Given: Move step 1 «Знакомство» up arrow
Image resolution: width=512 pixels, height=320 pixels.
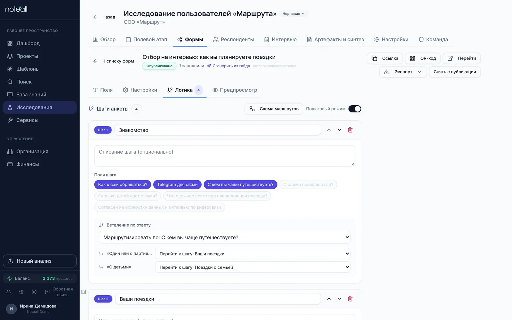Looking at the screenshot, I should tap(329, 130).
